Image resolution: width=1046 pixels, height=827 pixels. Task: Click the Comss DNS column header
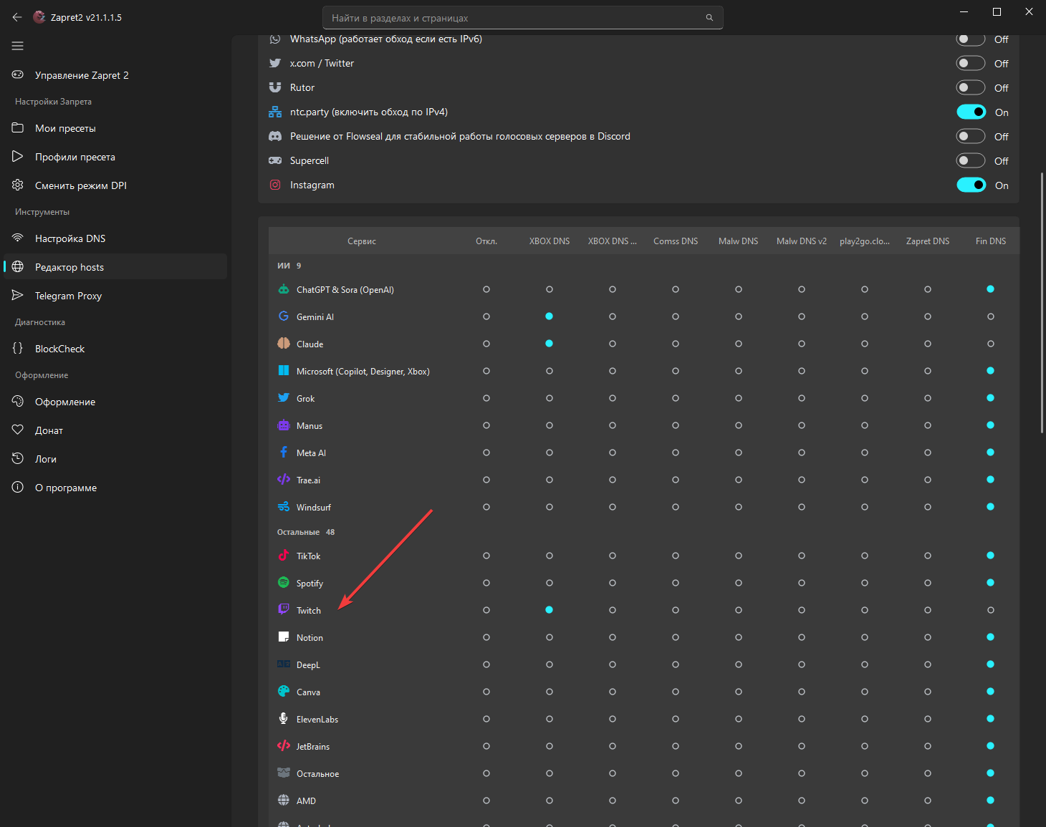[676, 241]
